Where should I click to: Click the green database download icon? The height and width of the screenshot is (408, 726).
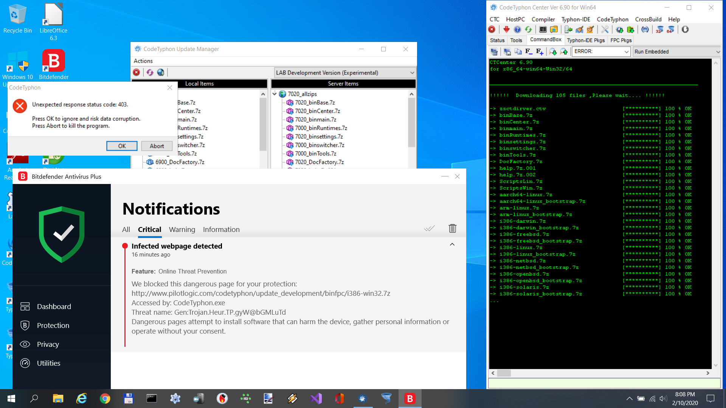pyautogui.click(x=630, y=29)
